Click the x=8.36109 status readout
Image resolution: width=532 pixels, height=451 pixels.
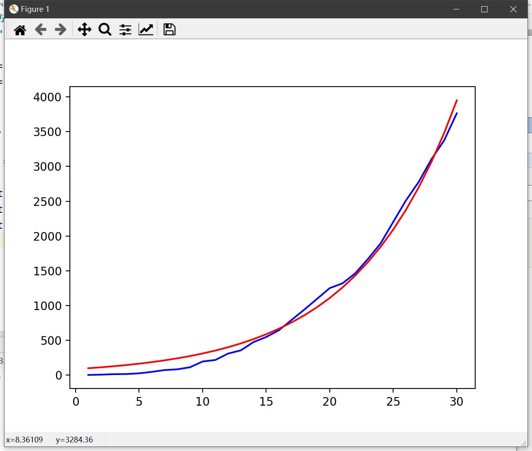(25, 440)
